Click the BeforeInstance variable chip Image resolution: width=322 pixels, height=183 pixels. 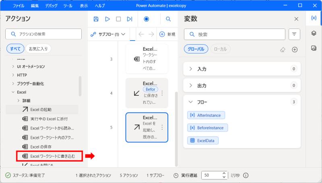(x=208, y=128)
